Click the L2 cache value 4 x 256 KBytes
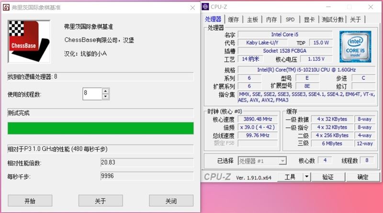The image size is (383, 213). click(x=332, y=135)
